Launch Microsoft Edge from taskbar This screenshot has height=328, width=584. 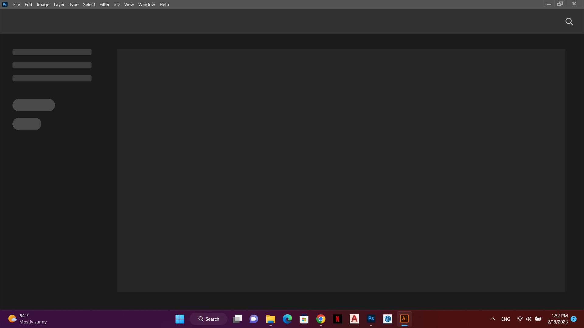point(287,319)
